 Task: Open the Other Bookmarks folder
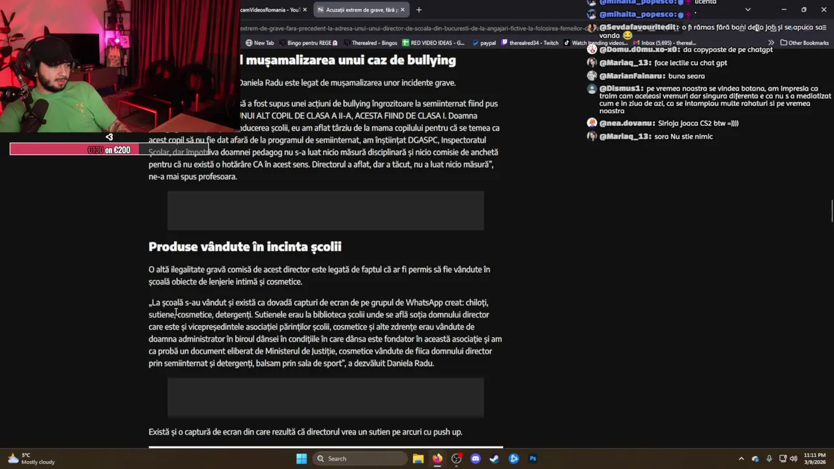804,43
